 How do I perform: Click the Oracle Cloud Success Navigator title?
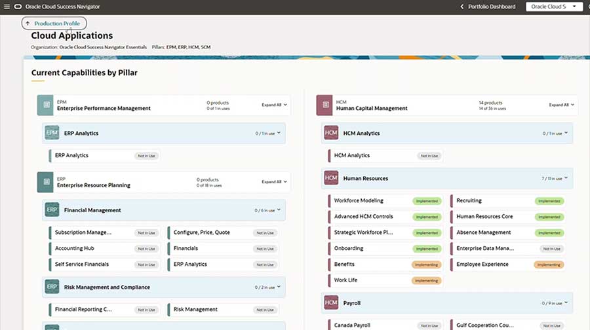pyautogui.click(x=62, y=7)
